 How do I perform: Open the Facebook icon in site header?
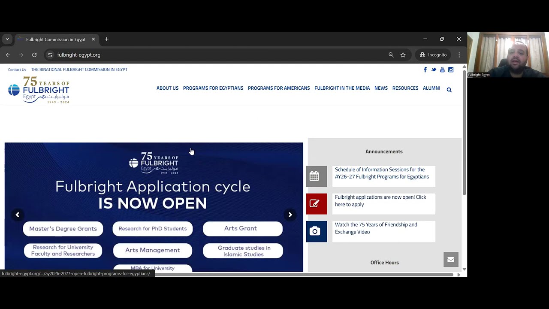pyautogui.click(x=425, y=70)
